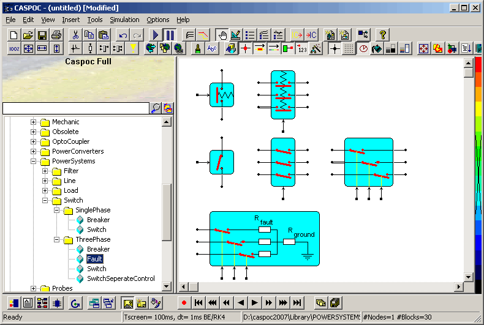The image size is (484, 325).
Task: Set zoom to 100% icon
Action: 14,48
